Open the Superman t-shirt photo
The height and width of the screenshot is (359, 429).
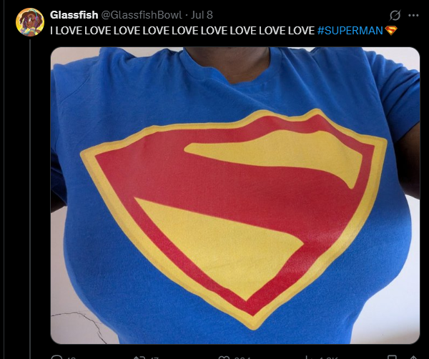(235, 195)
